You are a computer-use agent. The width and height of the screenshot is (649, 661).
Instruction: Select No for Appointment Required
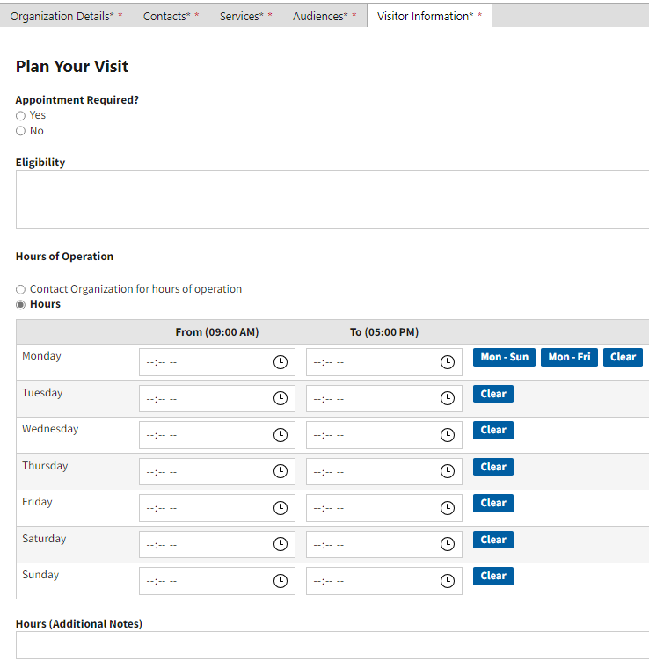click(20, 132)
